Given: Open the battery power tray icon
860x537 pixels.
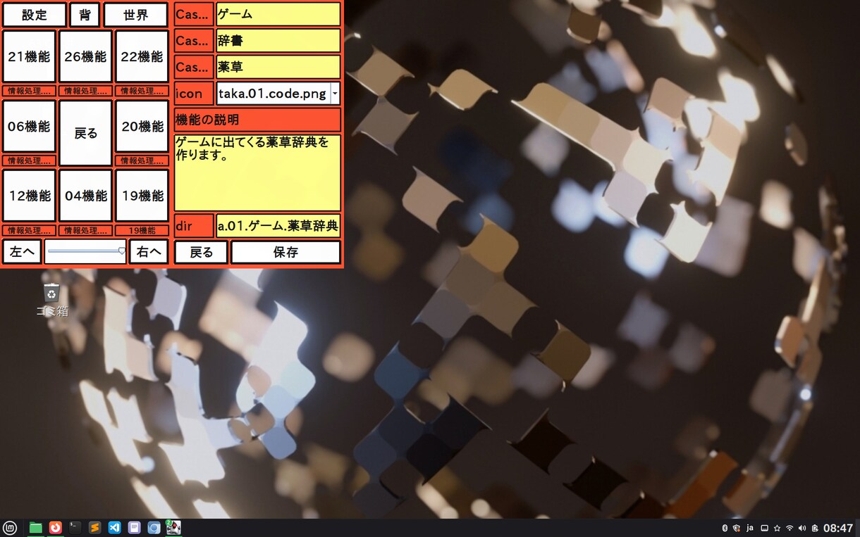Looking at the screenshot, I should pos(814,529).
